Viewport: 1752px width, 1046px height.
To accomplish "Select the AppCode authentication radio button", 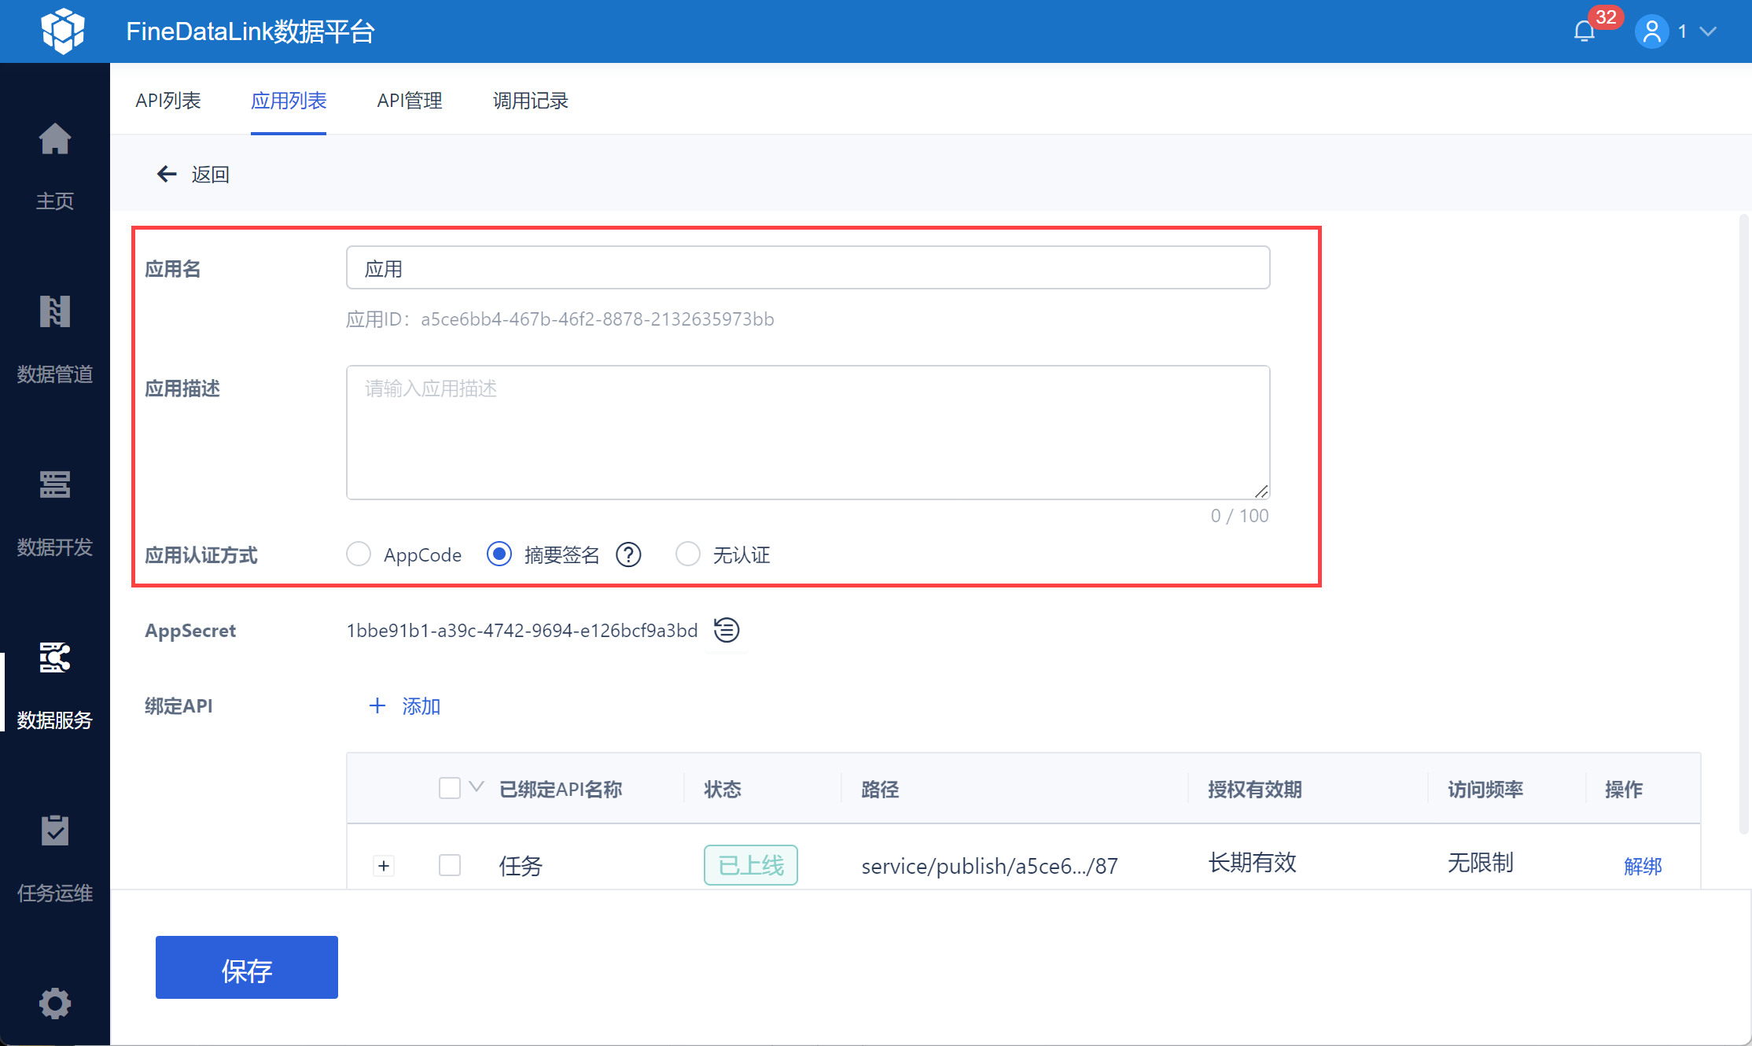I will click(359, 554).
